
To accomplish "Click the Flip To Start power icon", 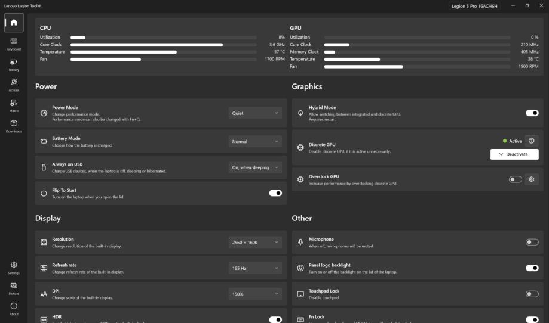I will point(44,193).
